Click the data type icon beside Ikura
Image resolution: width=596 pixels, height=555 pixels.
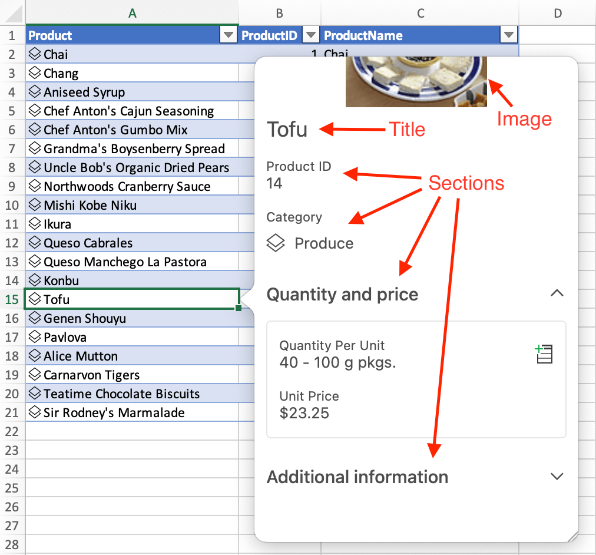click(34, 223)
